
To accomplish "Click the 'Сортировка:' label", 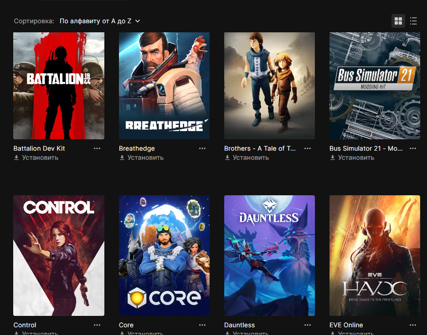I will coord(34,21).
